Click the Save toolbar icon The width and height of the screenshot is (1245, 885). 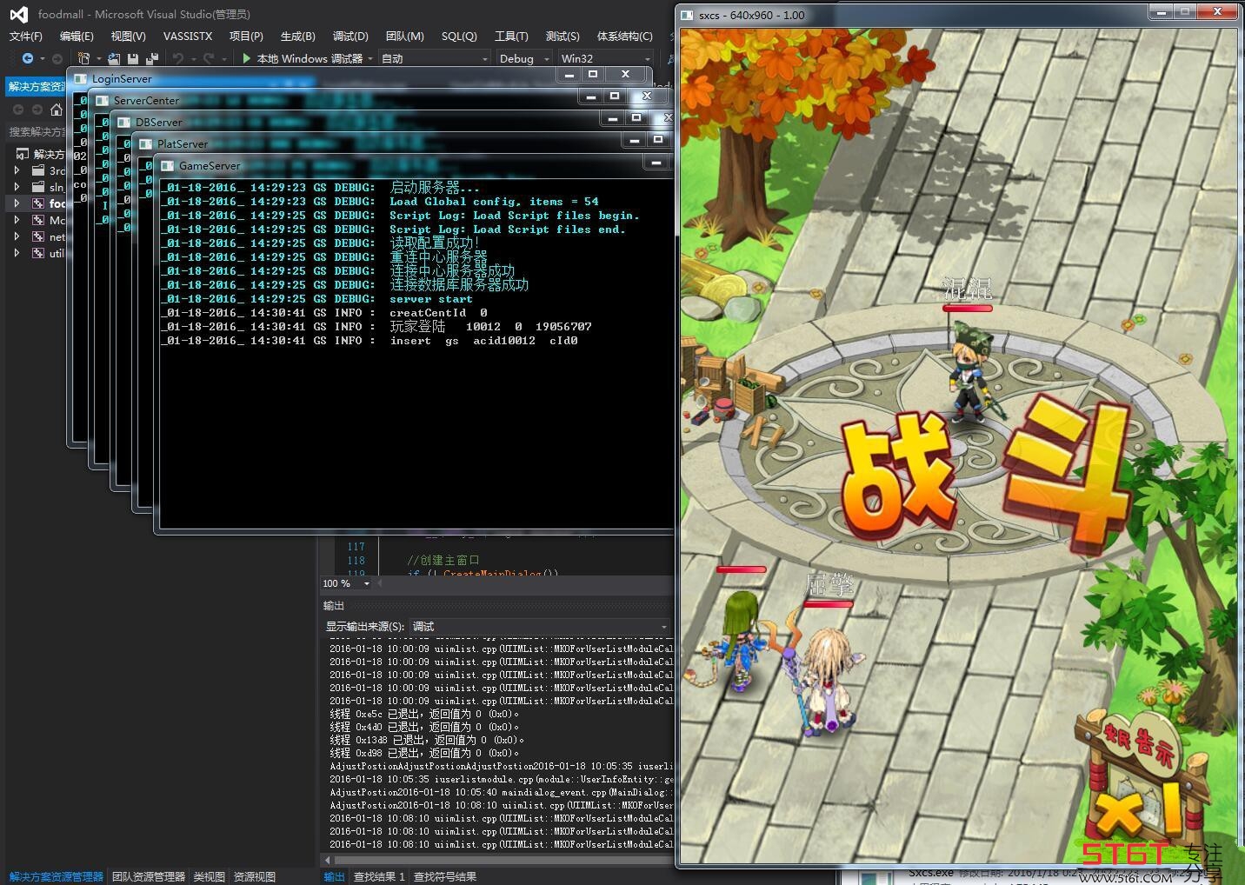[133, 58]
